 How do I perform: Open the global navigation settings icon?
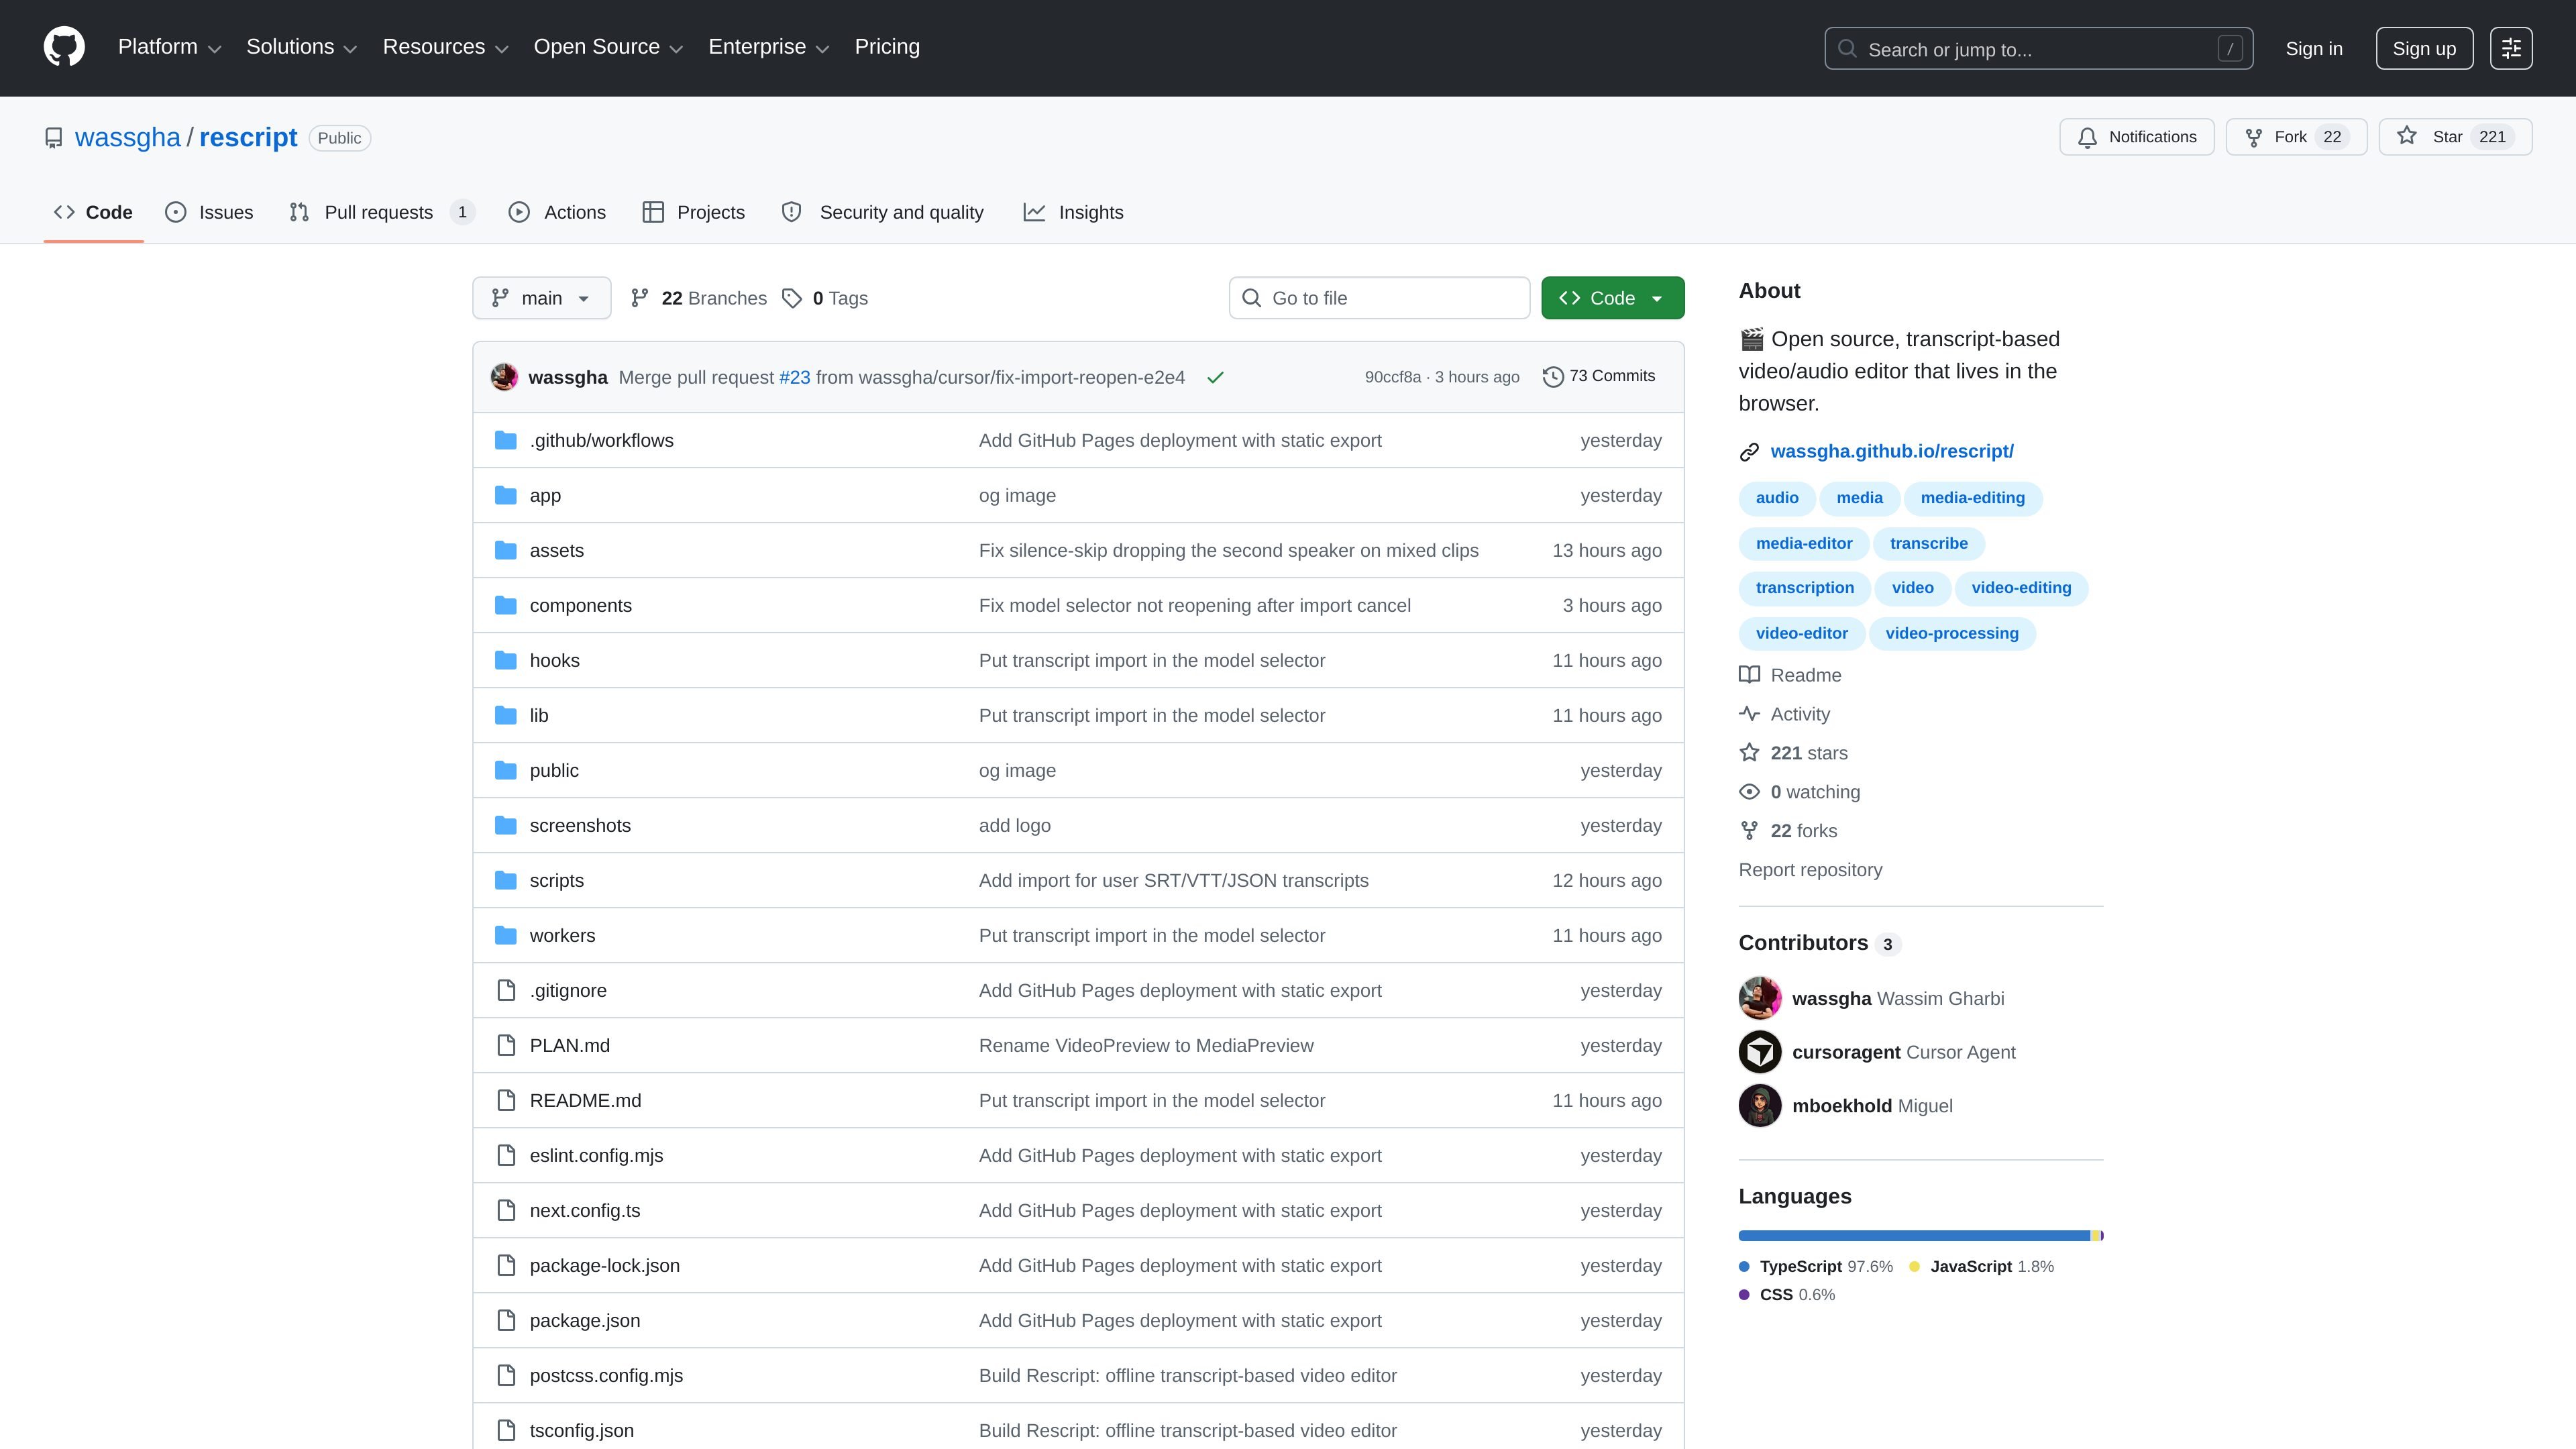2511,48
